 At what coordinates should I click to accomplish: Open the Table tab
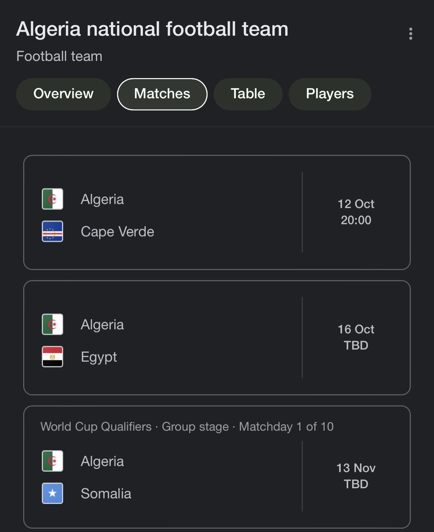coord(248,94)
